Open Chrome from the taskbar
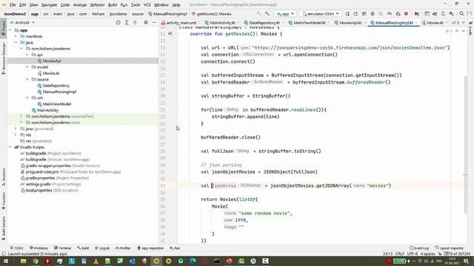Viewport: 474px width, 266px height. (x=36, y=261)
